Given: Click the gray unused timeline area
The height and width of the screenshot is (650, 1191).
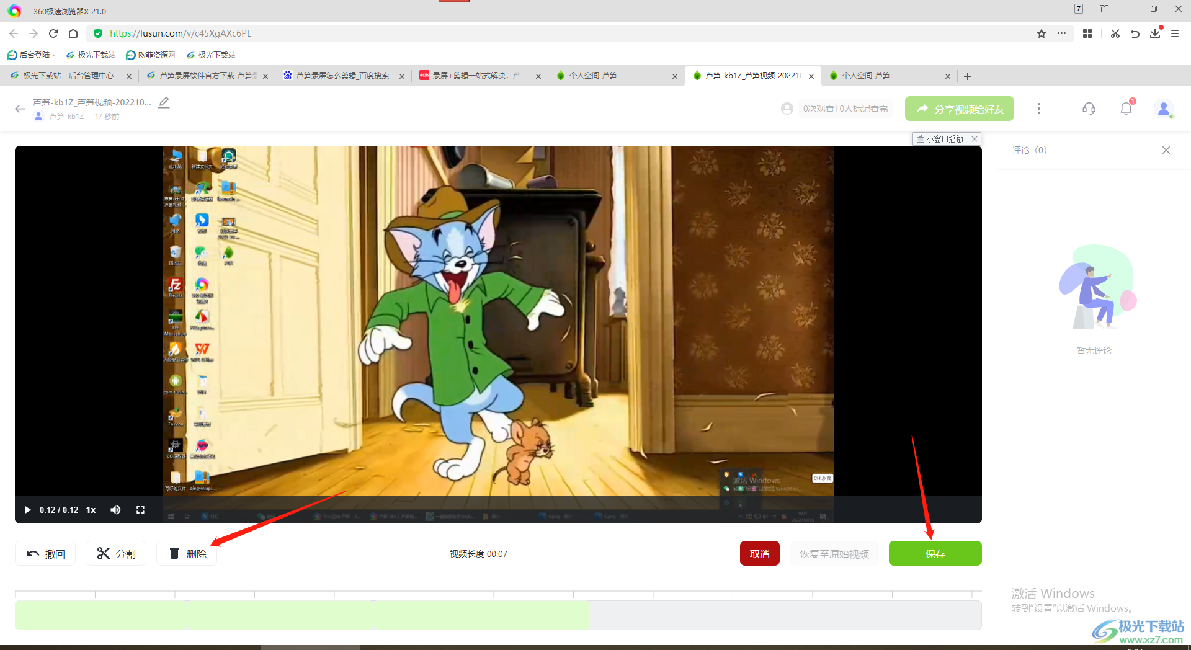Looking at the screenshot, I should [x=785, y=615].
